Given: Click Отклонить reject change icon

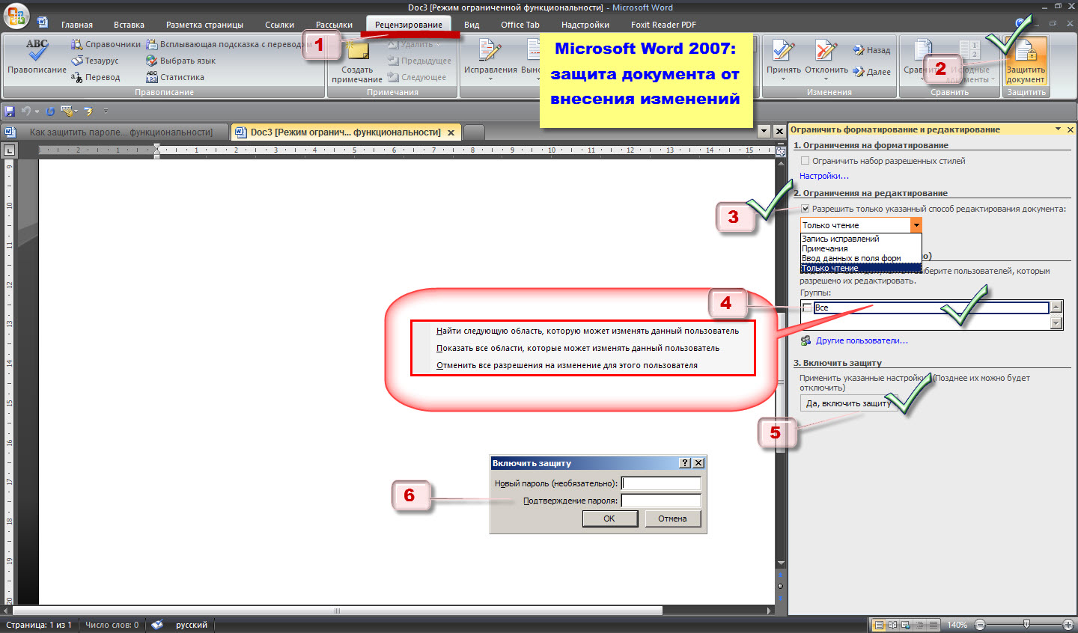Looking at the screenshot, I should click(x=826, y=52).
